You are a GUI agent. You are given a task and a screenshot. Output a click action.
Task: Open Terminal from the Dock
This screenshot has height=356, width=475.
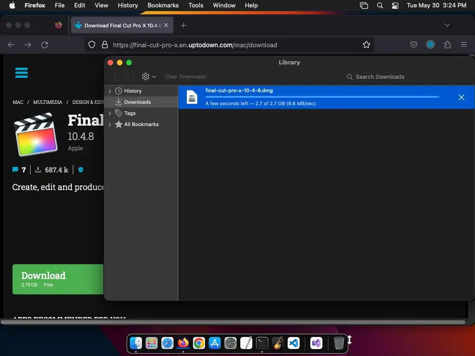click(262, 343)
